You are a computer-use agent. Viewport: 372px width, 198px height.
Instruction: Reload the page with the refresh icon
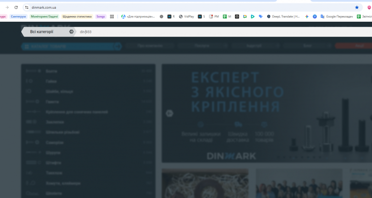pyautogui.click(x=16, y=7)
